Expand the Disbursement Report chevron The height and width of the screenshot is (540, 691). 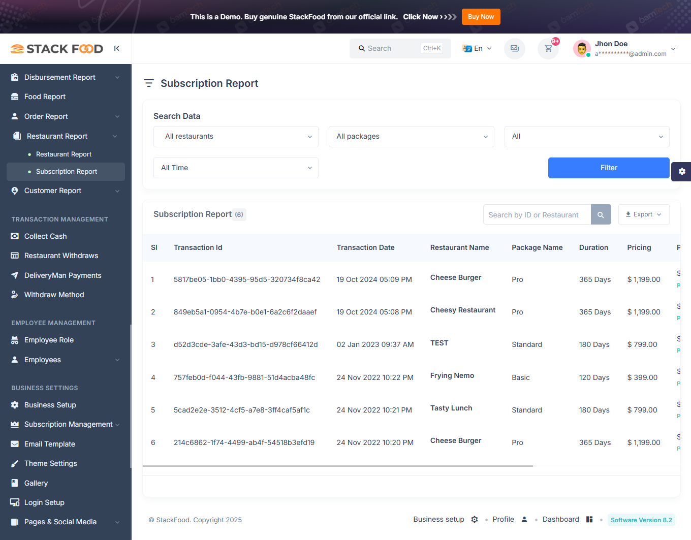point(117,77)
